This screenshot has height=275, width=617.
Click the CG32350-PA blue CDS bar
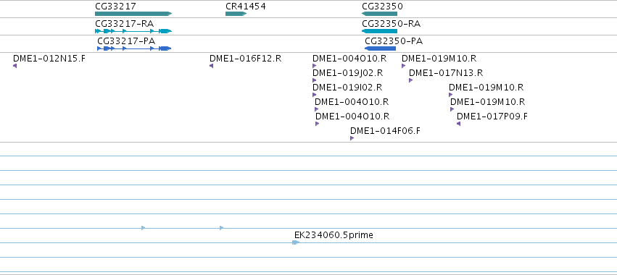tap(380, 48)
